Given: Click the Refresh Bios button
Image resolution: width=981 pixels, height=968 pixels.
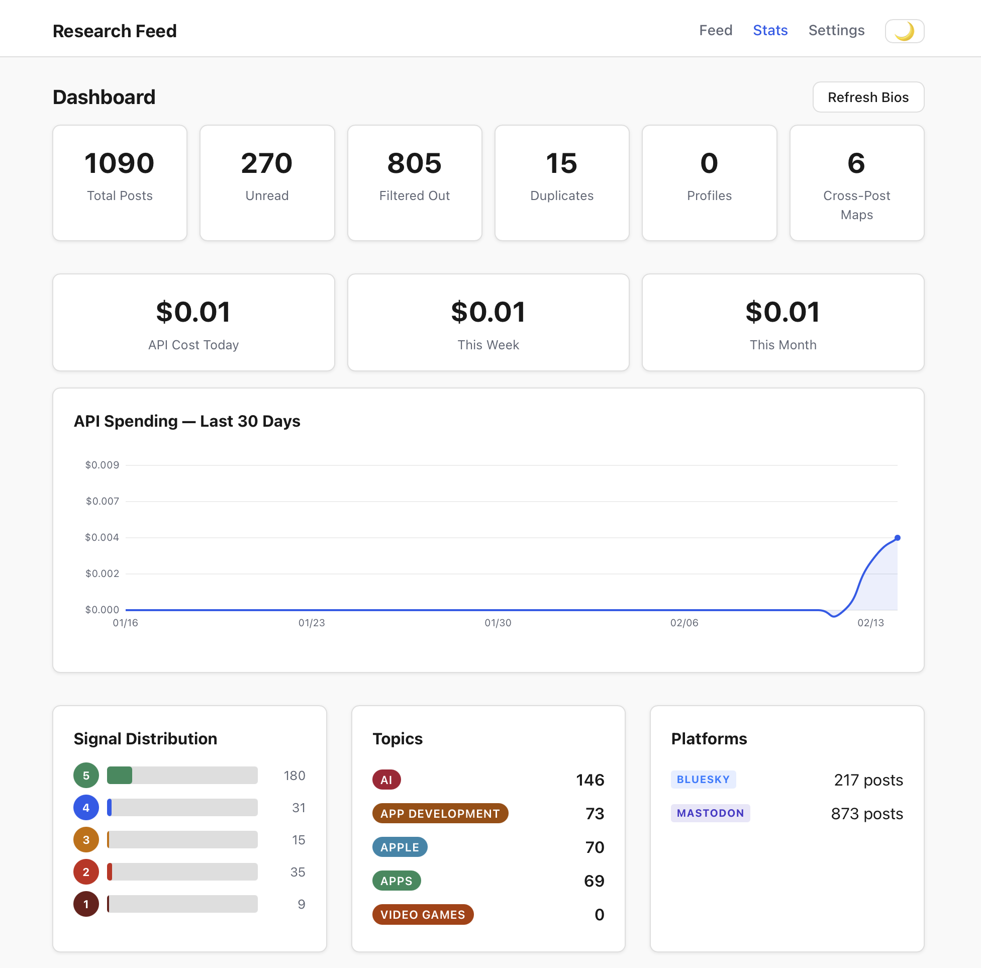Looking at the screenshot, I should [868, 97].
